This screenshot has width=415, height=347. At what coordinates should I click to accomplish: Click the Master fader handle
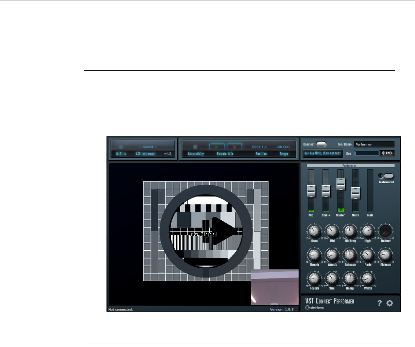tap(341, 184)
